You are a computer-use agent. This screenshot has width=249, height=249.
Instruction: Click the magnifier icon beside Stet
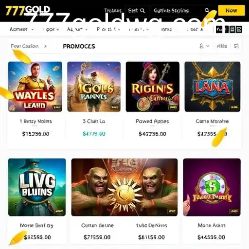142,11
